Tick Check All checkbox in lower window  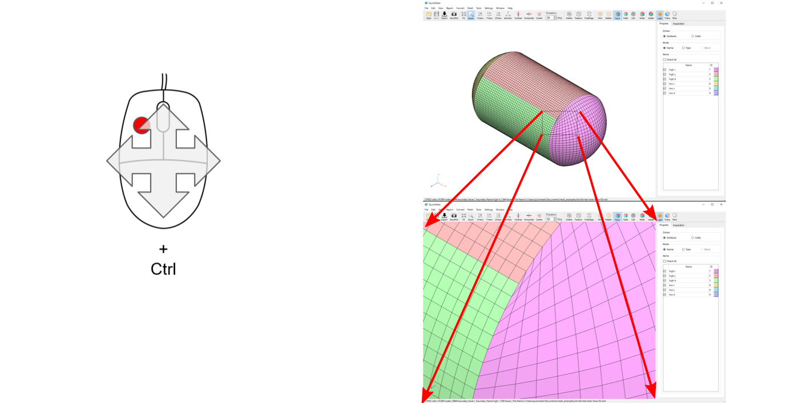(x=664, y=261)
